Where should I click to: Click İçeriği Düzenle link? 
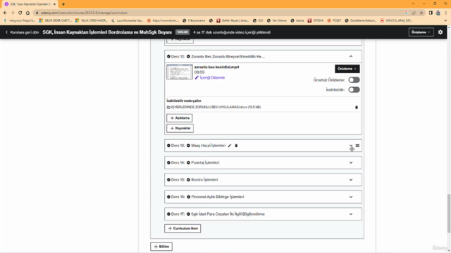[210, 78]
